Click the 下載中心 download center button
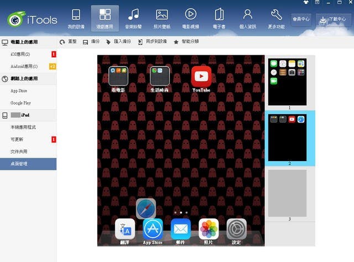 [x=332, y=19]
